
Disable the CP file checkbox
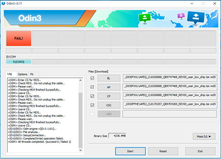92,96
